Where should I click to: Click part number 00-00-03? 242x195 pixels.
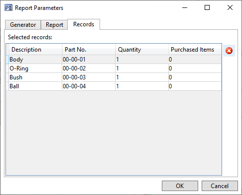(89, 77)
